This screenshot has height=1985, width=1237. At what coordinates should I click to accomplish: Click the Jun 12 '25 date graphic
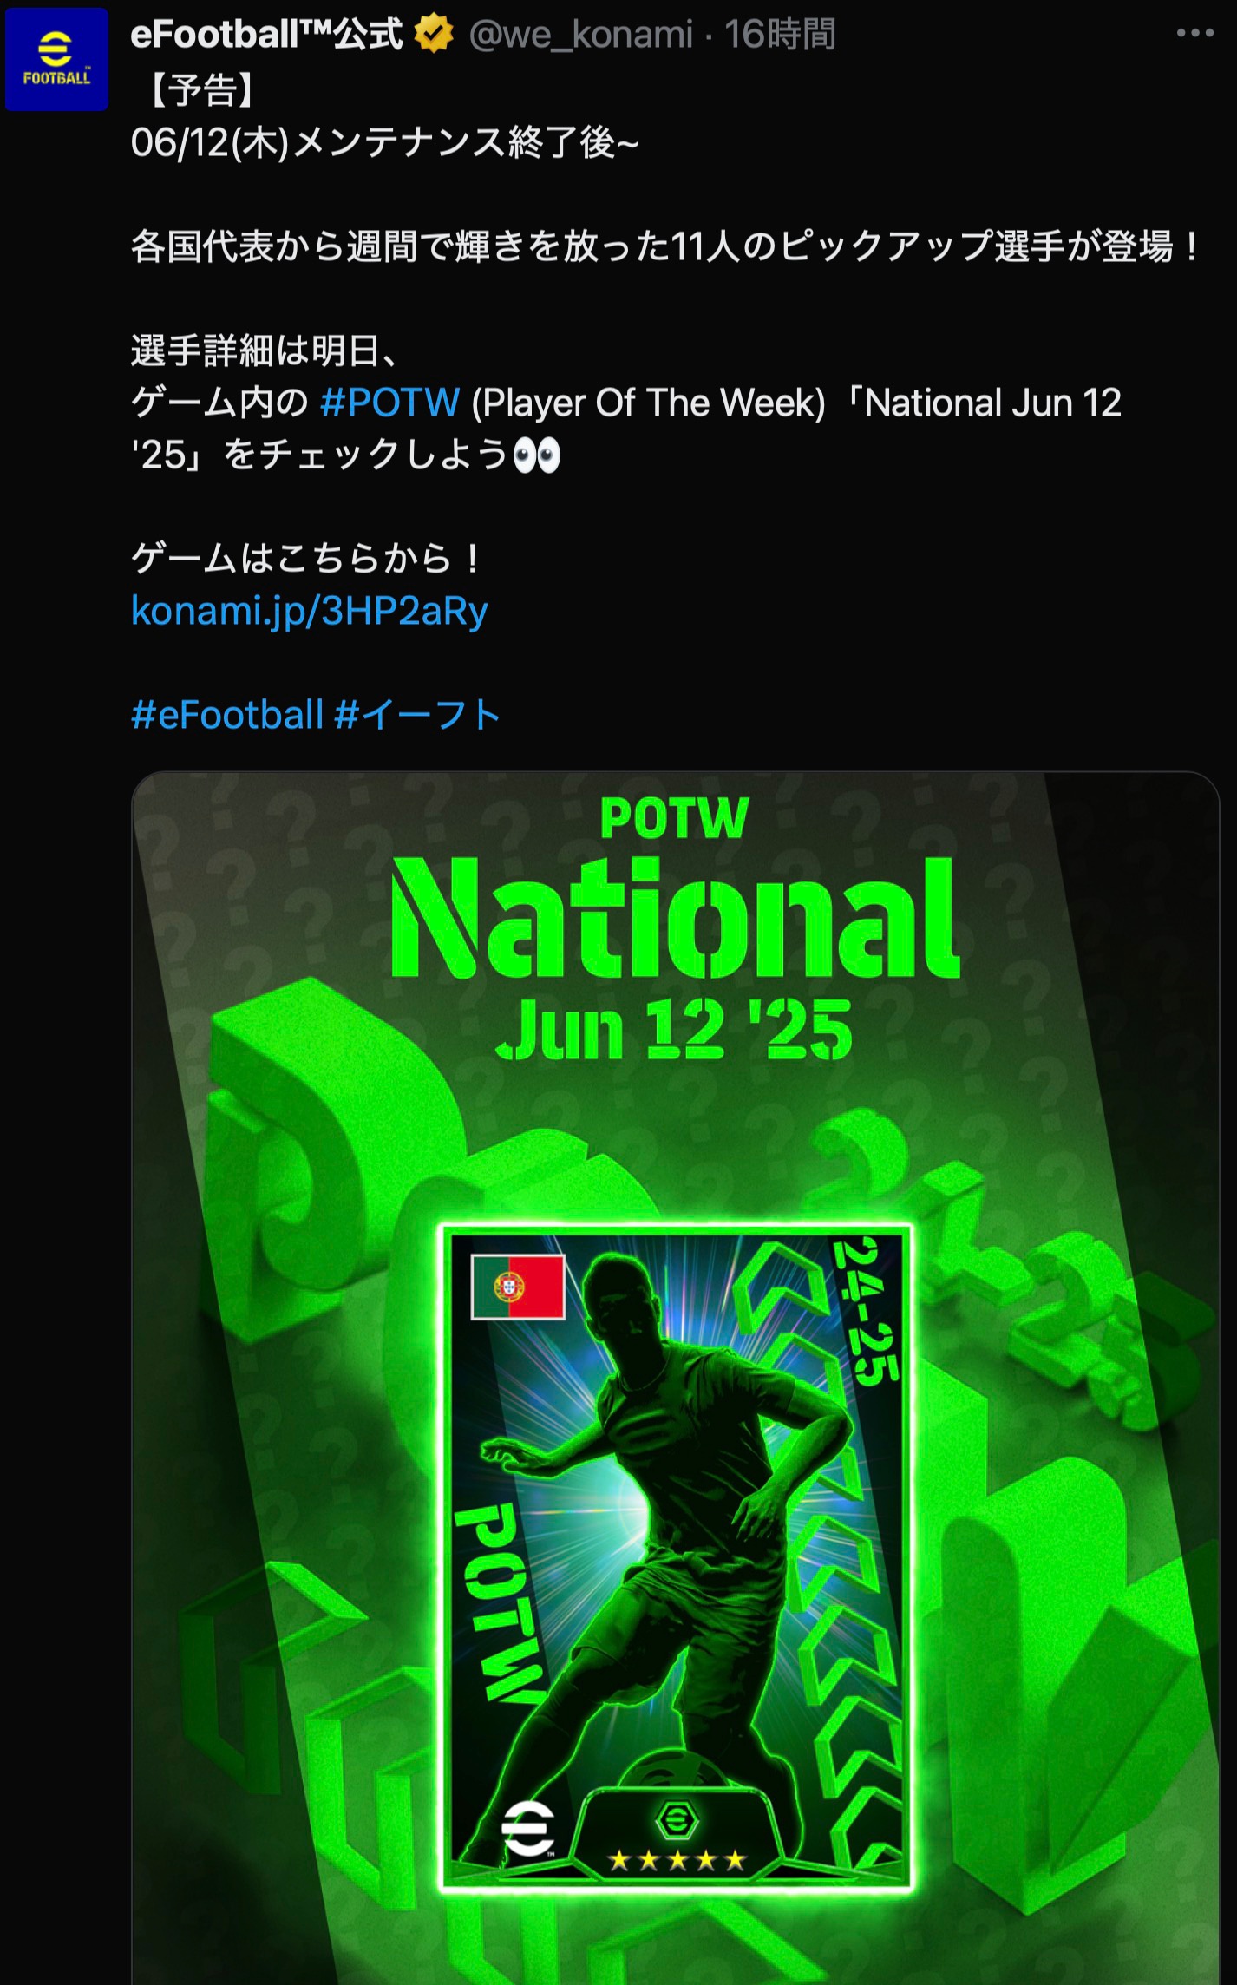pyautogui.click(x=674, y=1030)
